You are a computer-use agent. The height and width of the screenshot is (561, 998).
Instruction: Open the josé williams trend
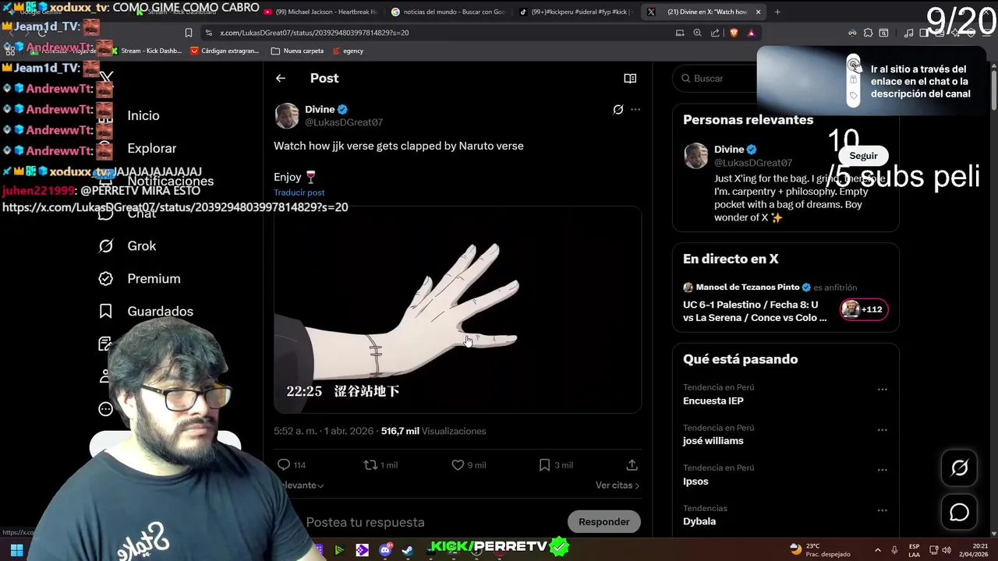coord(713,441)
